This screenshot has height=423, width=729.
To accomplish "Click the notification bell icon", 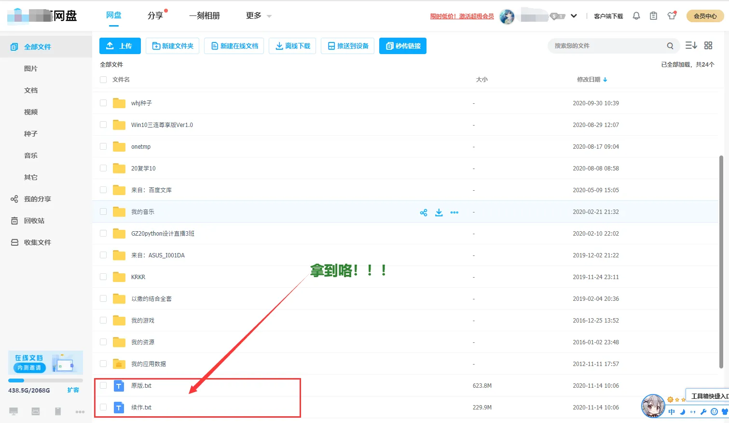I will click(636, 16).
